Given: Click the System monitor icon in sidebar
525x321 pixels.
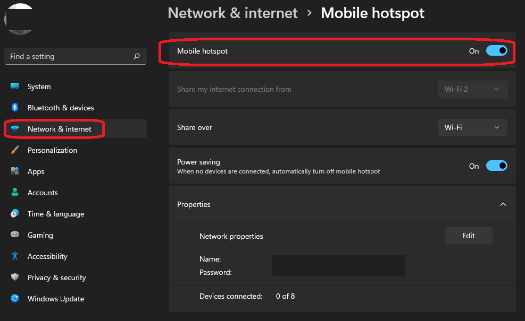Looking at the screenshot, I should [x=15, y=86].
